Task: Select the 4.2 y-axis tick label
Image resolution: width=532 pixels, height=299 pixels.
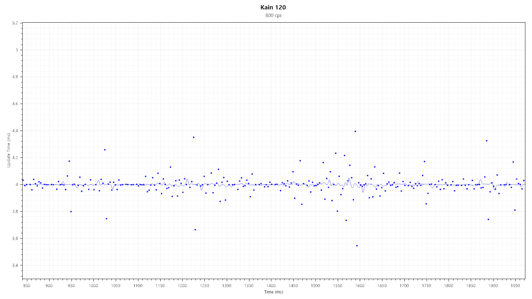Action: point(15,157)
